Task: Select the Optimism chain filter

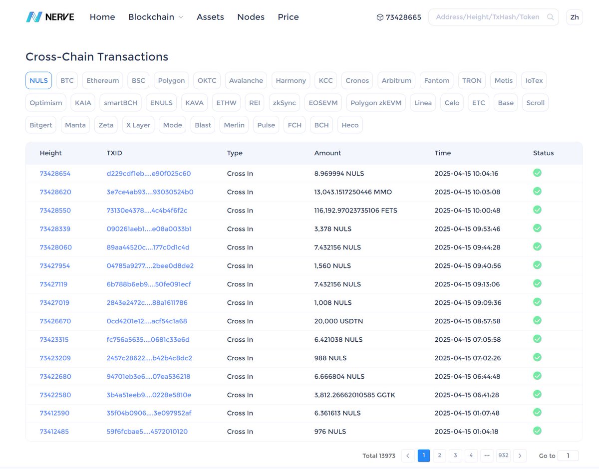Action: 46,103
